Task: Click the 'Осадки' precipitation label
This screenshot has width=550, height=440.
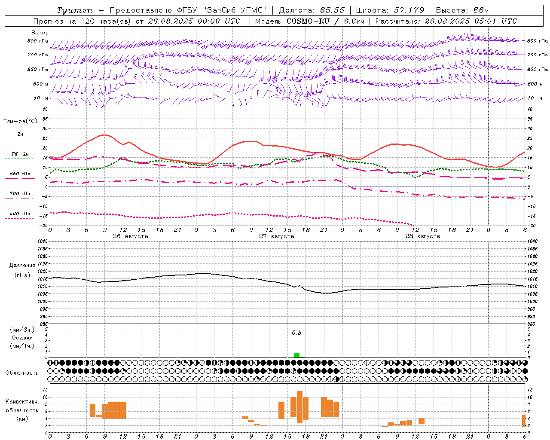Action: pyautogui.click(x=22, y=338)
